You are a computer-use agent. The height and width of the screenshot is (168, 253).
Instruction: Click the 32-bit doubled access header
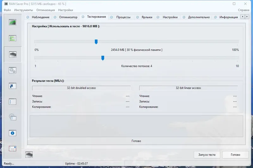tap(82, 88)
